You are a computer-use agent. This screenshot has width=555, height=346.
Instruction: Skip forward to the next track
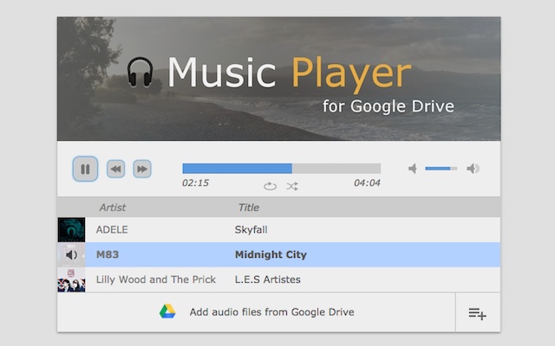click(x=142, y=169)
